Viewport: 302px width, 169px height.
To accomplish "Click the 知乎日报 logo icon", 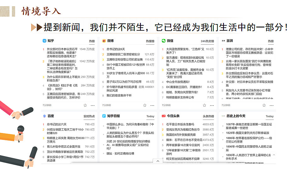I will tap(104, 116).
